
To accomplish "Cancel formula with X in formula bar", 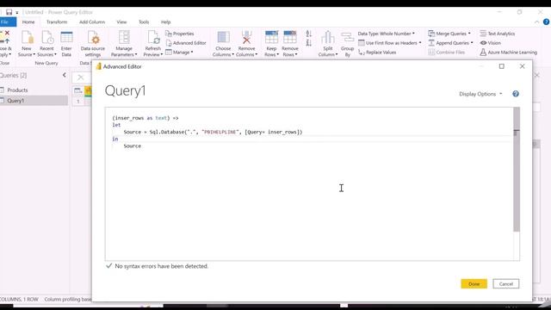I will point(80,77).
